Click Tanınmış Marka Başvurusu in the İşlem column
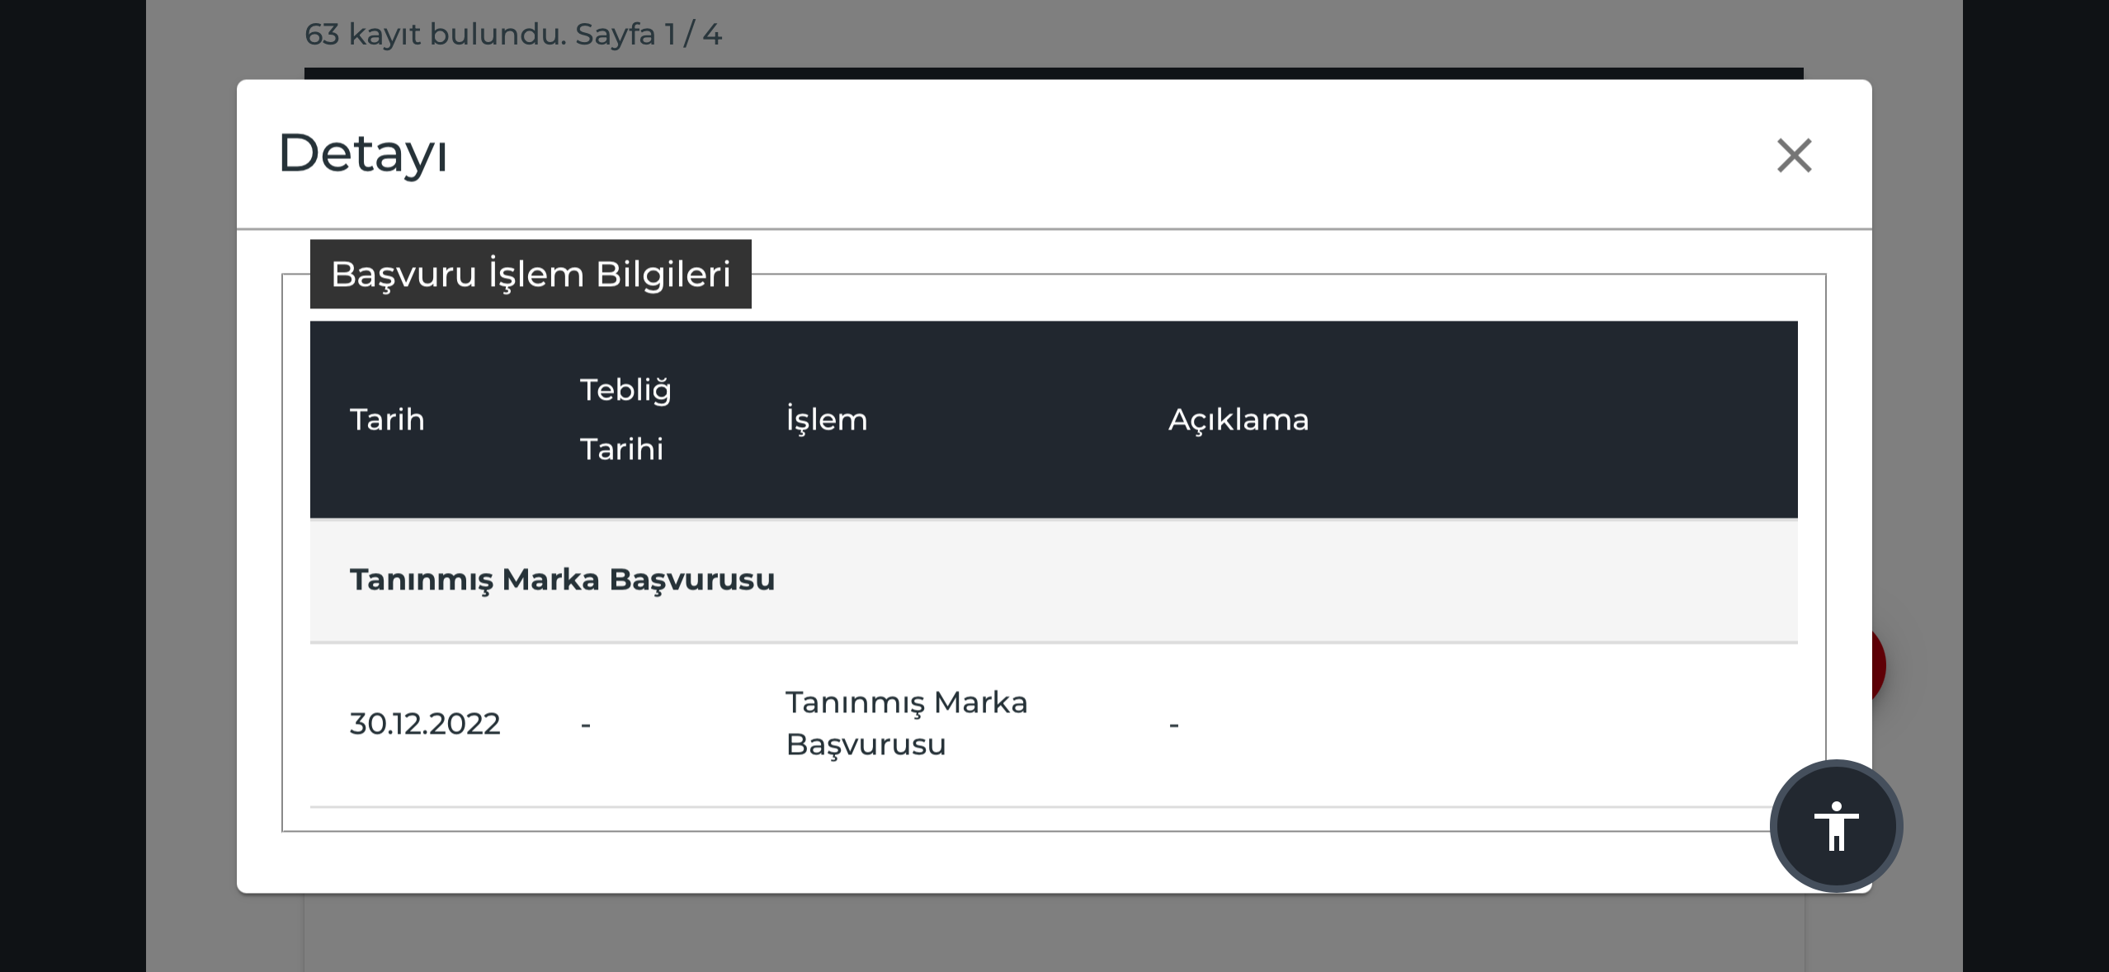This screenshot has width=2109, height=972. [906, 723]
